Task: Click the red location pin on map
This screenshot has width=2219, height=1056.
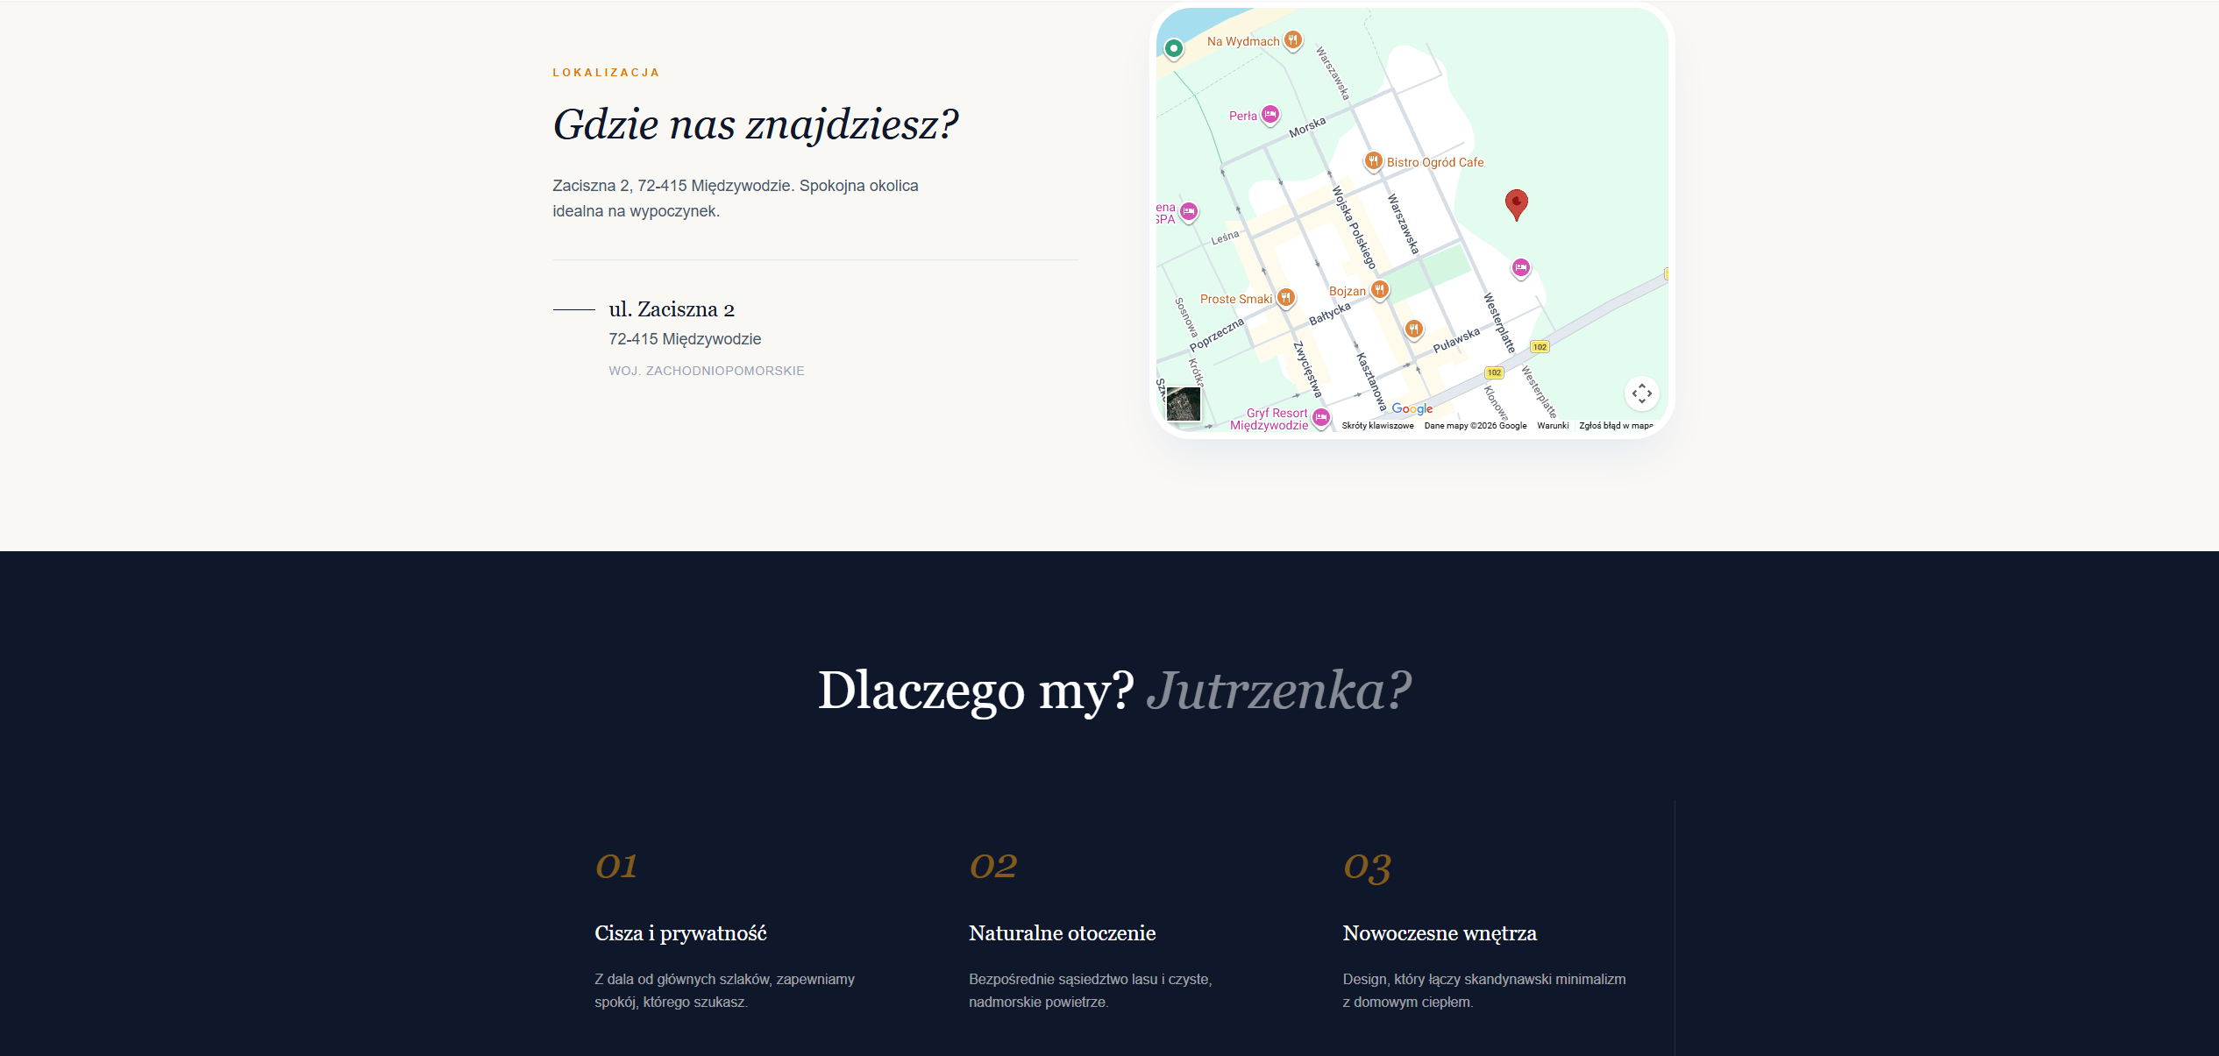Action: click(x=1516, y=203)
